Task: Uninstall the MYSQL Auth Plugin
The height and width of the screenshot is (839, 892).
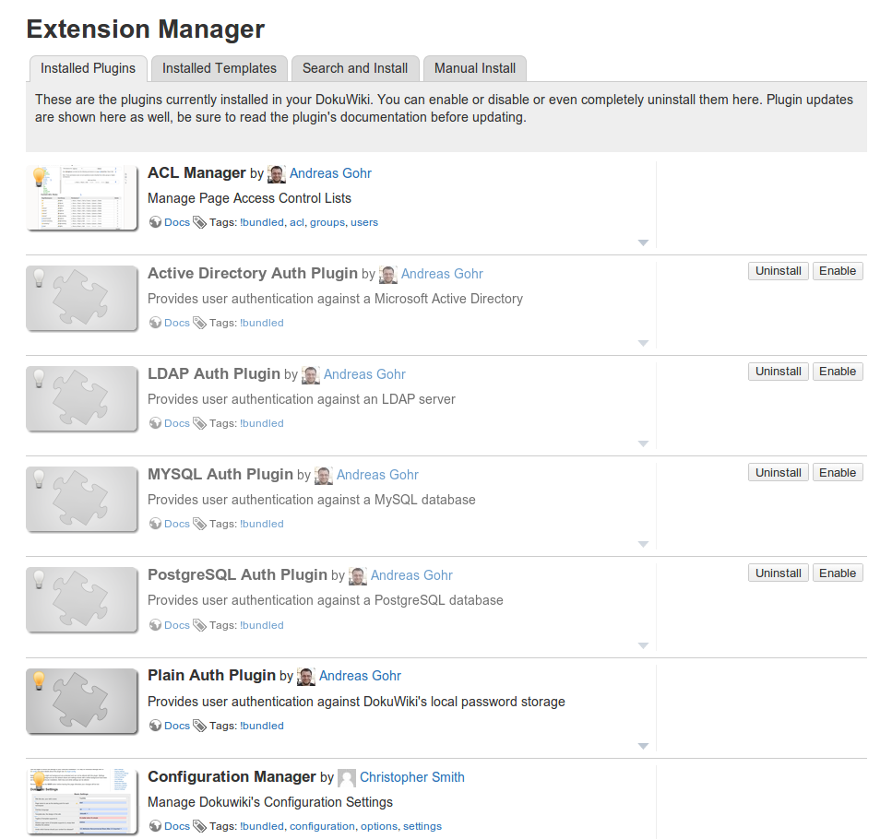Action: 778,473
